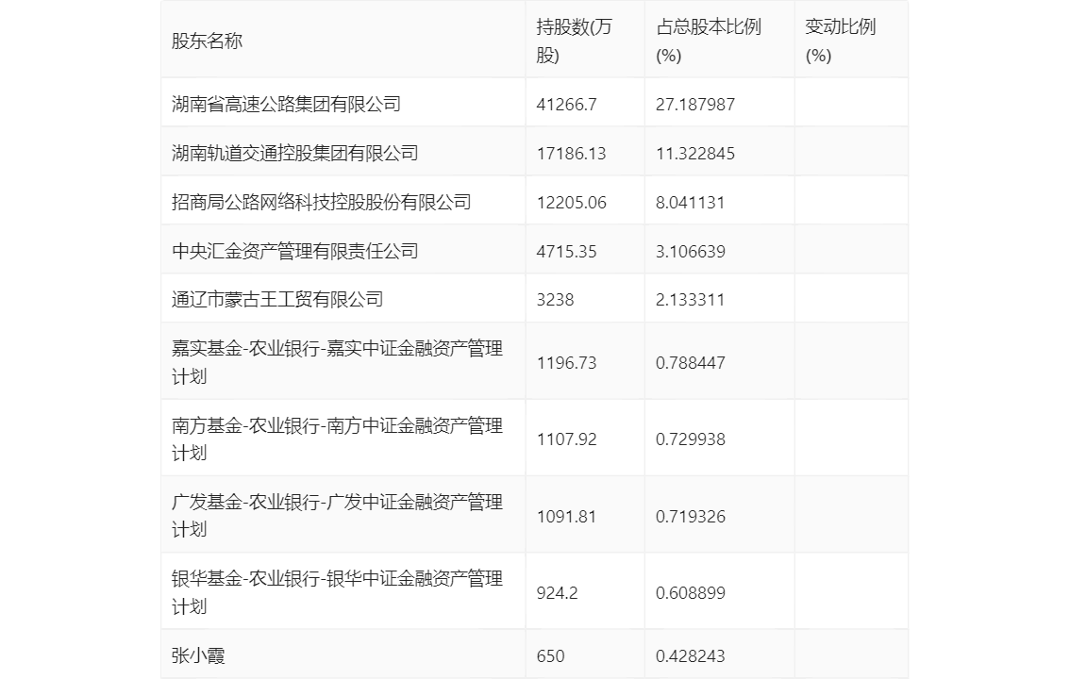The width and height of the screenshot is (1070, 679).
Task: Click the 股东名称 column header
Action: point(207,41)
